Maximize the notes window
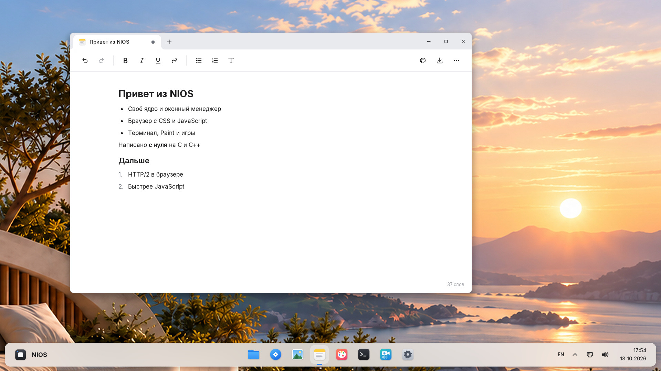 (x=446, y=42)
